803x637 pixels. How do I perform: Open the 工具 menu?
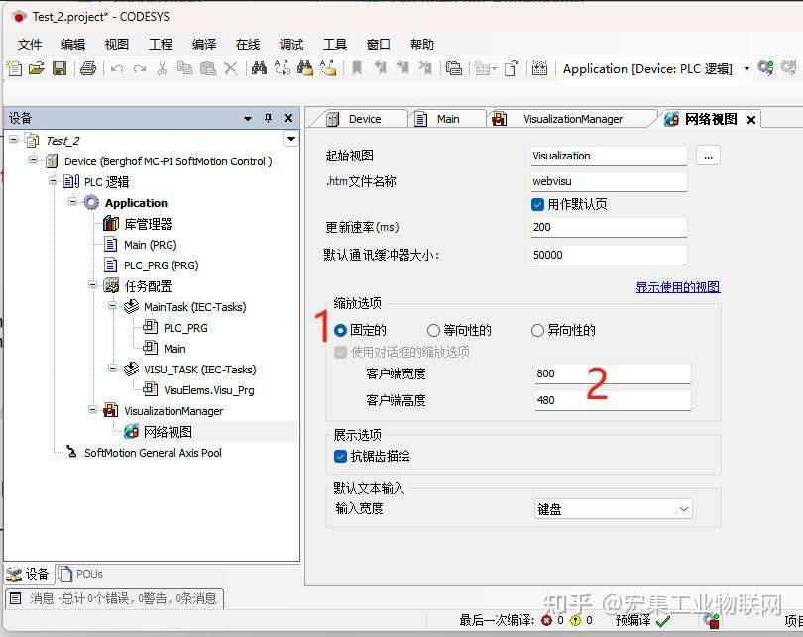coord(333,43)
